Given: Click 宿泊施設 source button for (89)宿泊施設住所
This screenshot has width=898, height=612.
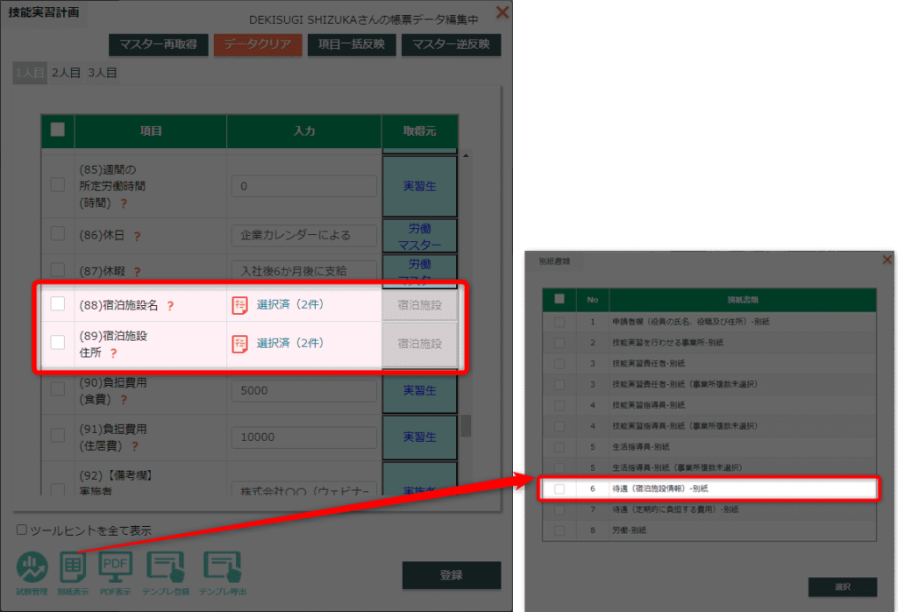Looking at the screenshot, I should point(420,344).
